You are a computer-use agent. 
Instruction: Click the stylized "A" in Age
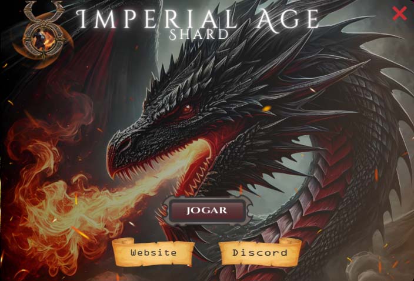click(x=267, y=19)
